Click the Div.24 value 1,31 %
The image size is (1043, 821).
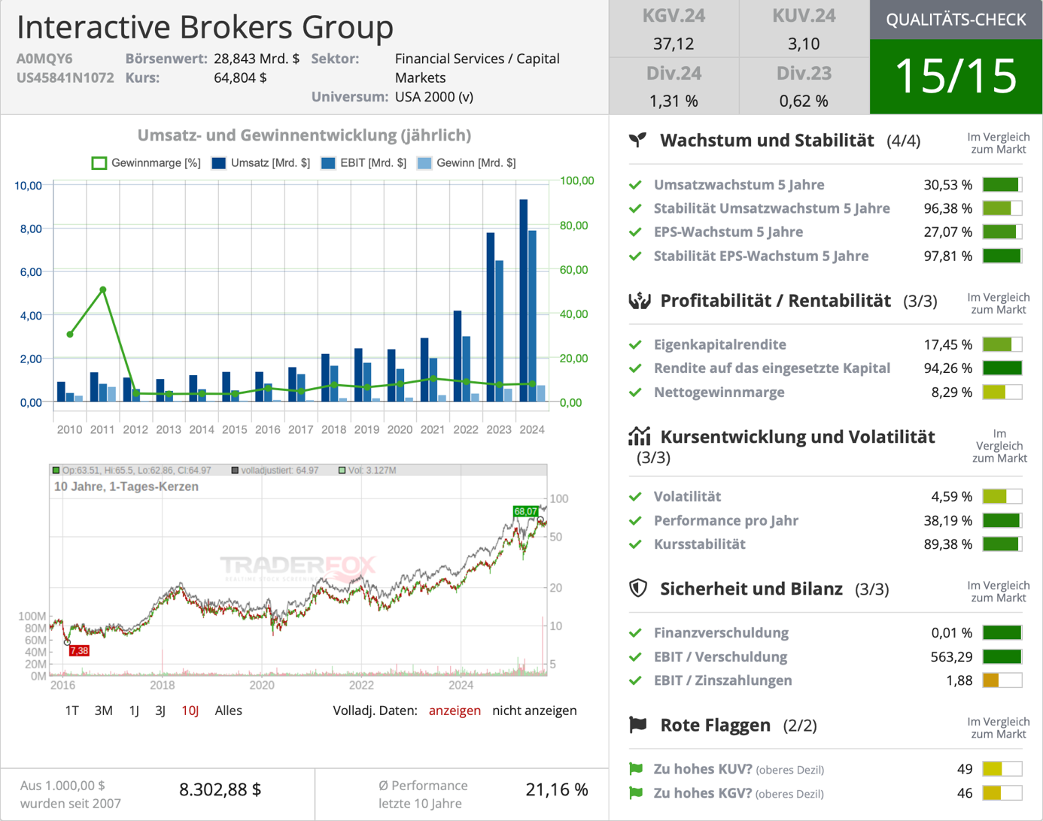tap(674, 101)
